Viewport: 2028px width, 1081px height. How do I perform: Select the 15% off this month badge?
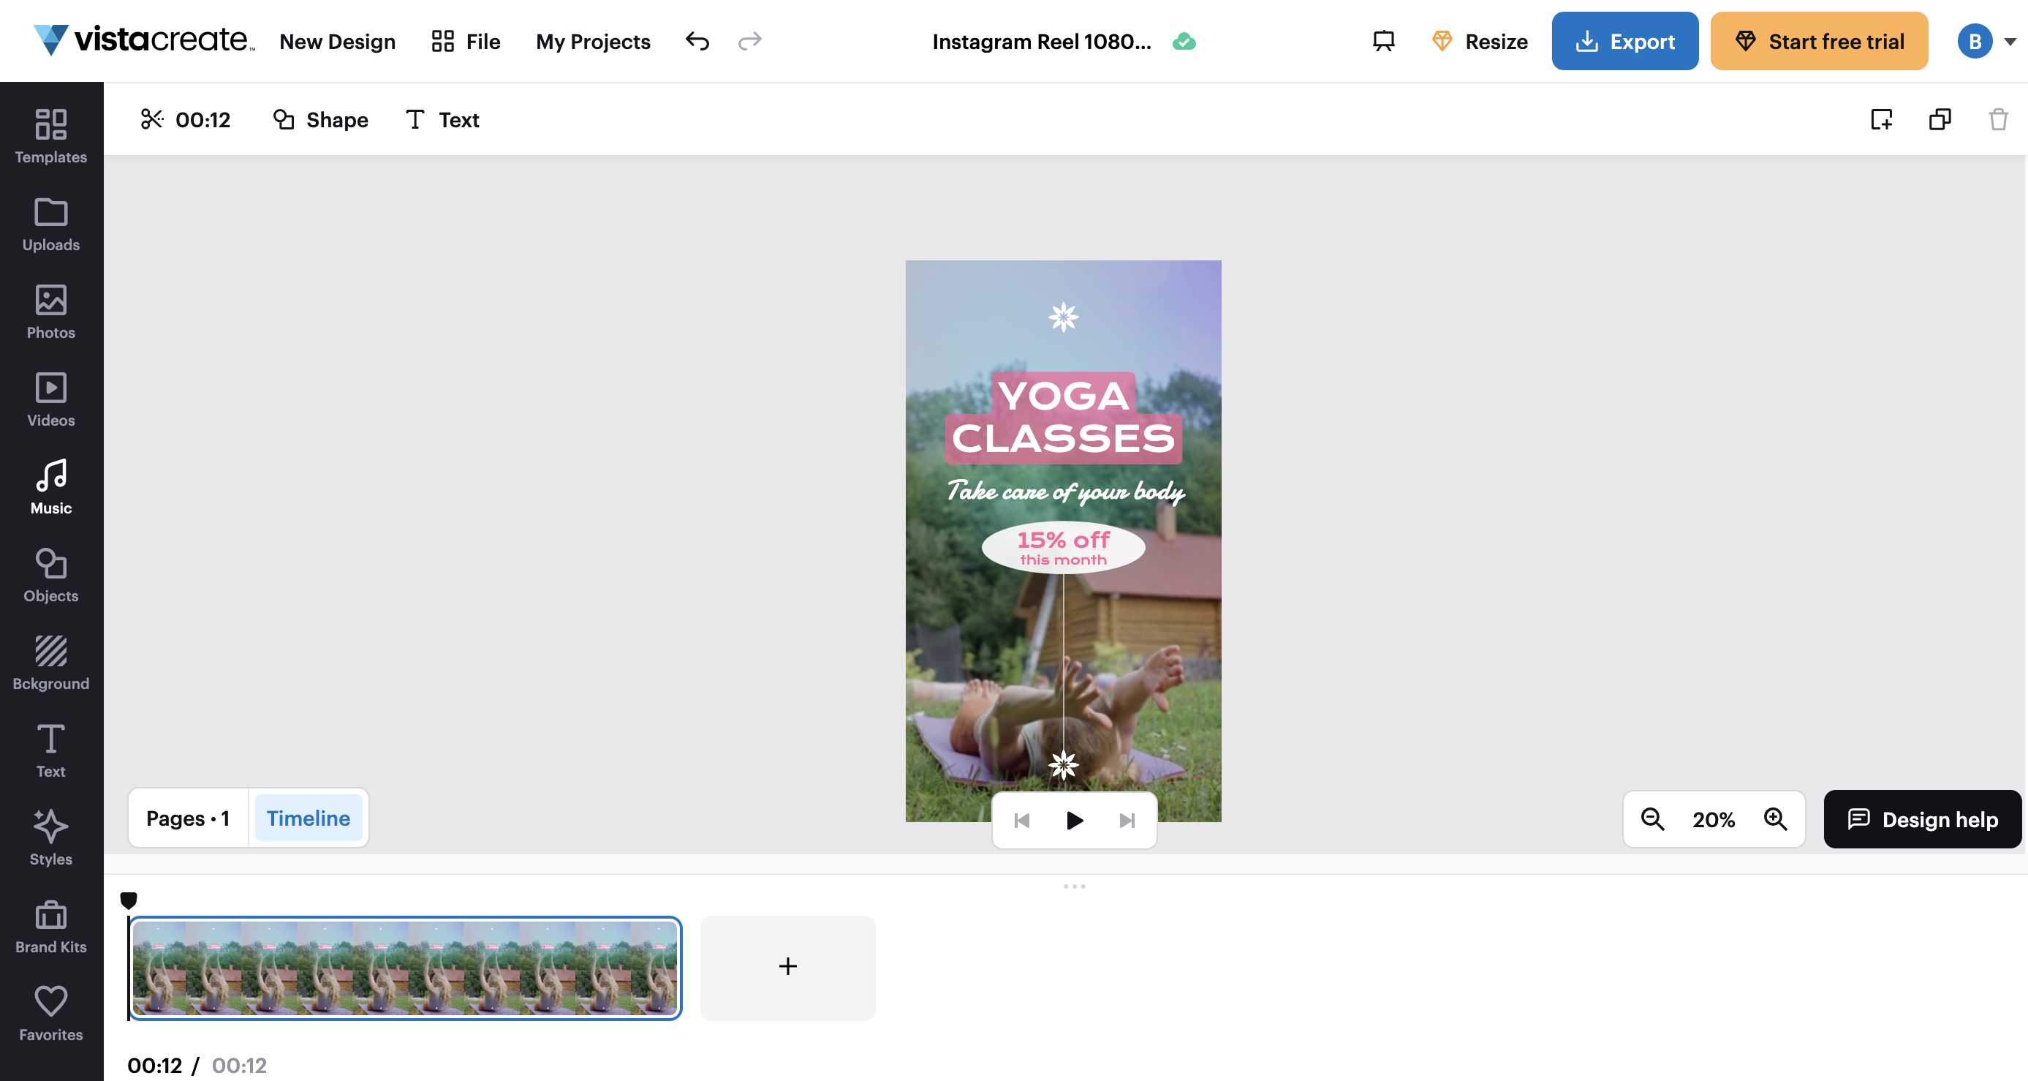pos(1064,548)
